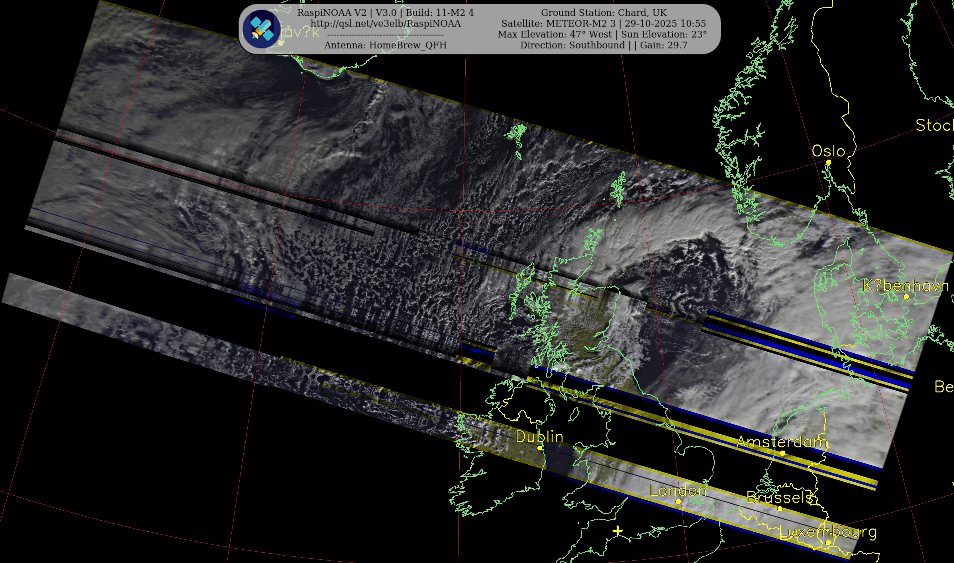Click the Ground Station Chard, UK text
This screenshot has height=563, width=954.
(x=604, y=13)
